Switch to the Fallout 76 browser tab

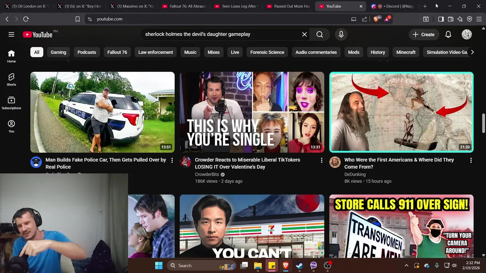pyautogui.click(x=184, y=6)
